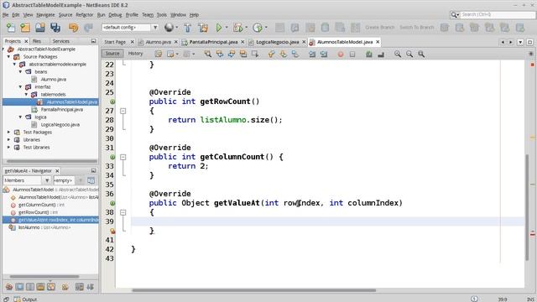Click the editor vertical scrollbar thumb
The width and height of the screenshot is (537, 302).
pyautogui.click(x=527, y=207)
